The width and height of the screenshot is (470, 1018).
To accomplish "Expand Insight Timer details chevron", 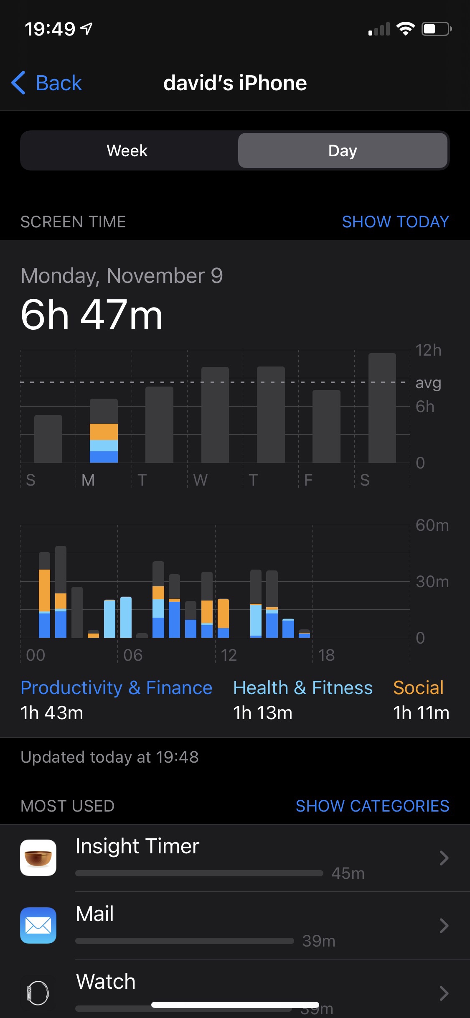I will [444, 858].
